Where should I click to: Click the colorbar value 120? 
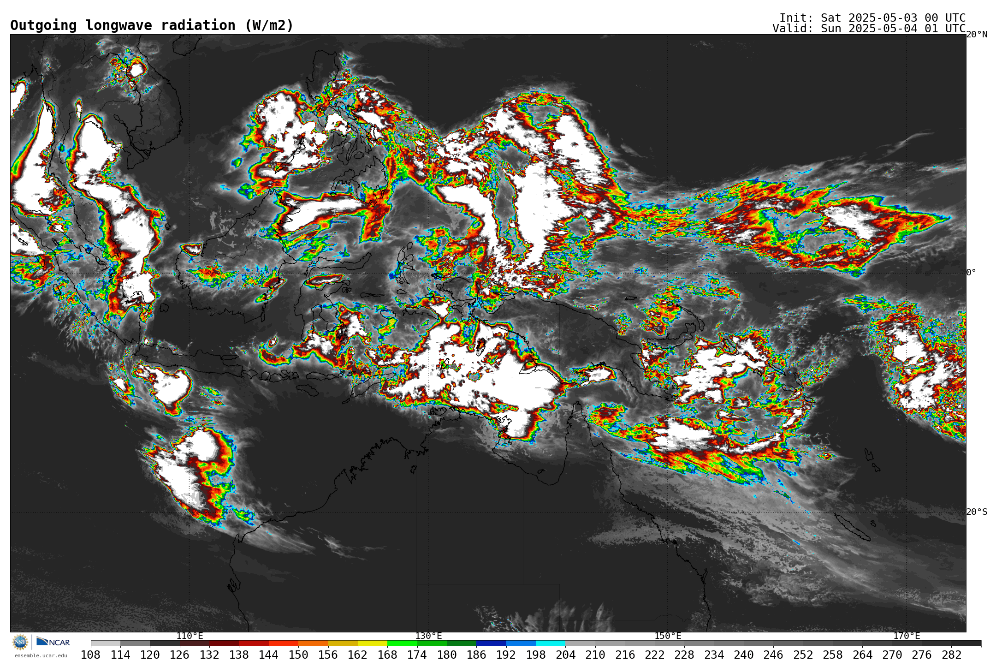[x=150, y=655]
